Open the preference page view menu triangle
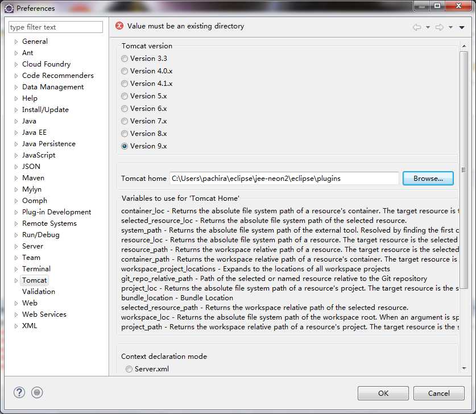The width and height of the screenshot is (476, 414). pos(462,28)
